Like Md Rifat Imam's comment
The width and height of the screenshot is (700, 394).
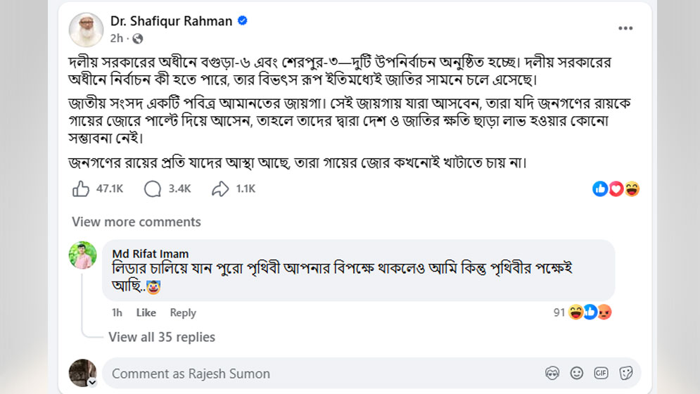pos(146,312)
